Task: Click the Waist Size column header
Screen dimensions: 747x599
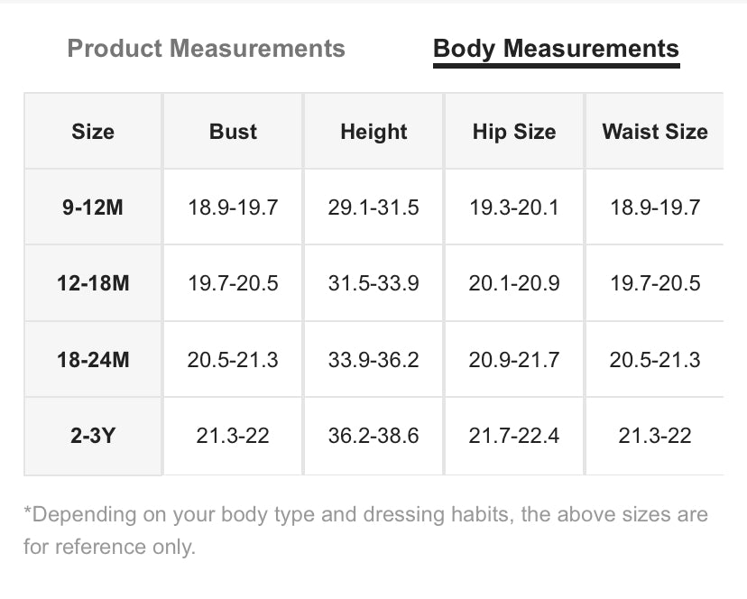Action: (655, 132)
